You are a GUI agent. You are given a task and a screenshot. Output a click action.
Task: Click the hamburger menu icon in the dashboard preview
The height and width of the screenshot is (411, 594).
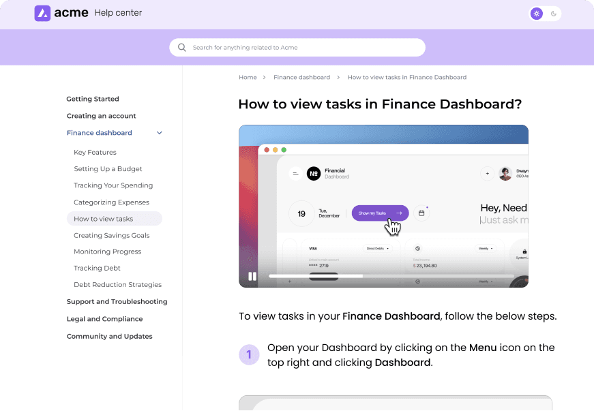296,173
